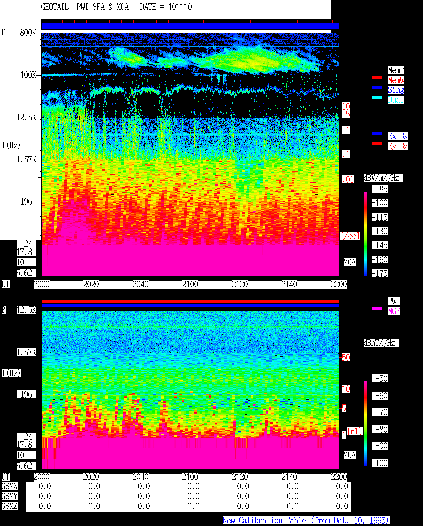423x526 pixels.
Task: Click the cyan Dual legend swatch
Action: click(x=377, y=97)
